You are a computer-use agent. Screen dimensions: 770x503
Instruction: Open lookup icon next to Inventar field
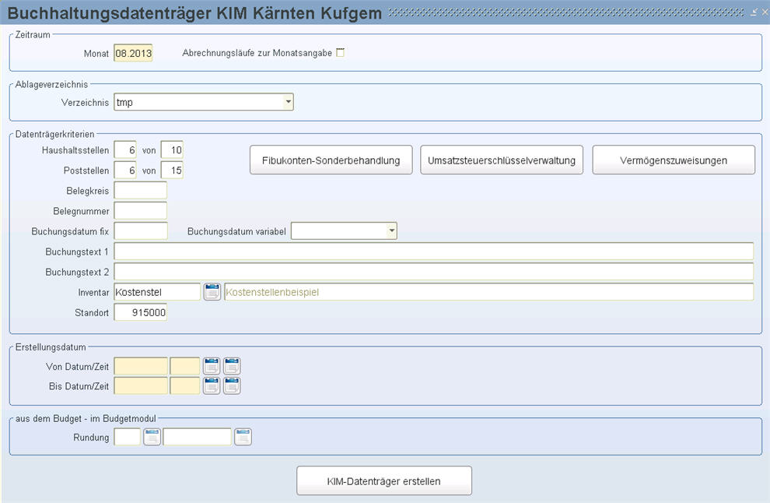(212, 291)
